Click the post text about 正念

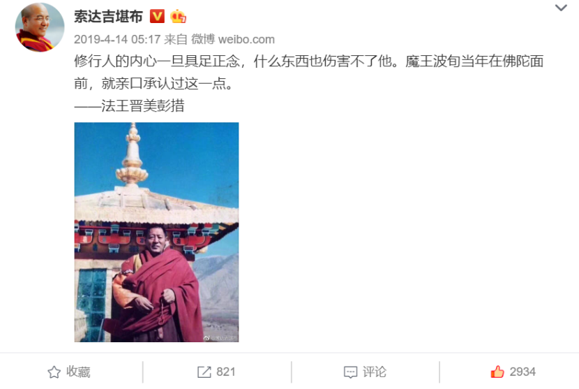[309, 73]
